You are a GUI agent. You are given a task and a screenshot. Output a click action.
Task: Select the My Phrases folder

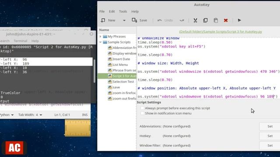click(x=117, y=36)
